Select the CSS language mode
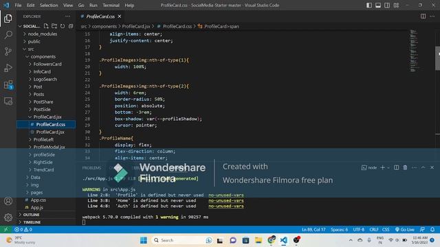Image resolution: width=440 pixels, height=247 pixels. pyautogui.click(x=386, y=229)
